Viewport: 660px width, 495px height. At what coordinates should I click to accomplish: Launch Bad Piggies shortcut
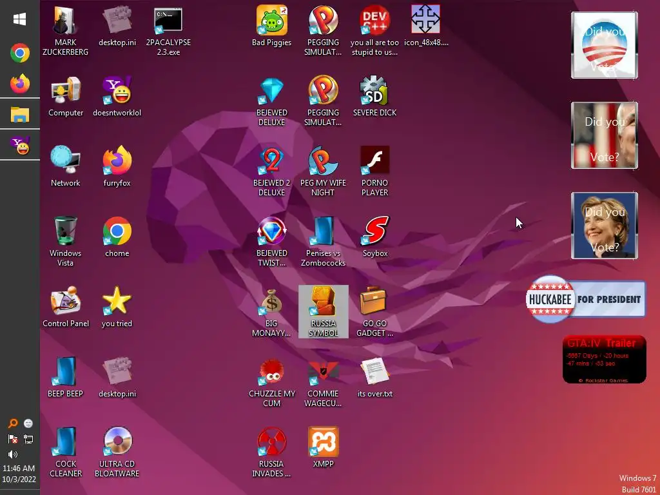point(271,26)
